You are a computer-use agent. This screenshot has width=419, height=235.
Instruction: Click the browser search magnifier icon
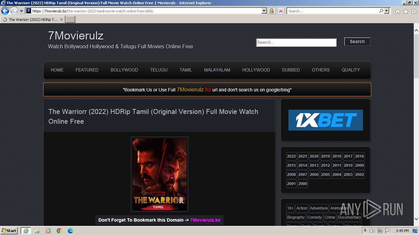[x=381, y=11]
